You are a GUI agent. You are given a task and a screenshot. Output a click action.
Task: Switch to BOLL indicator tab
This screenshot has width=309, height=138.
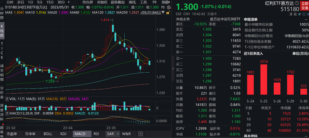[x=48, y=134]
